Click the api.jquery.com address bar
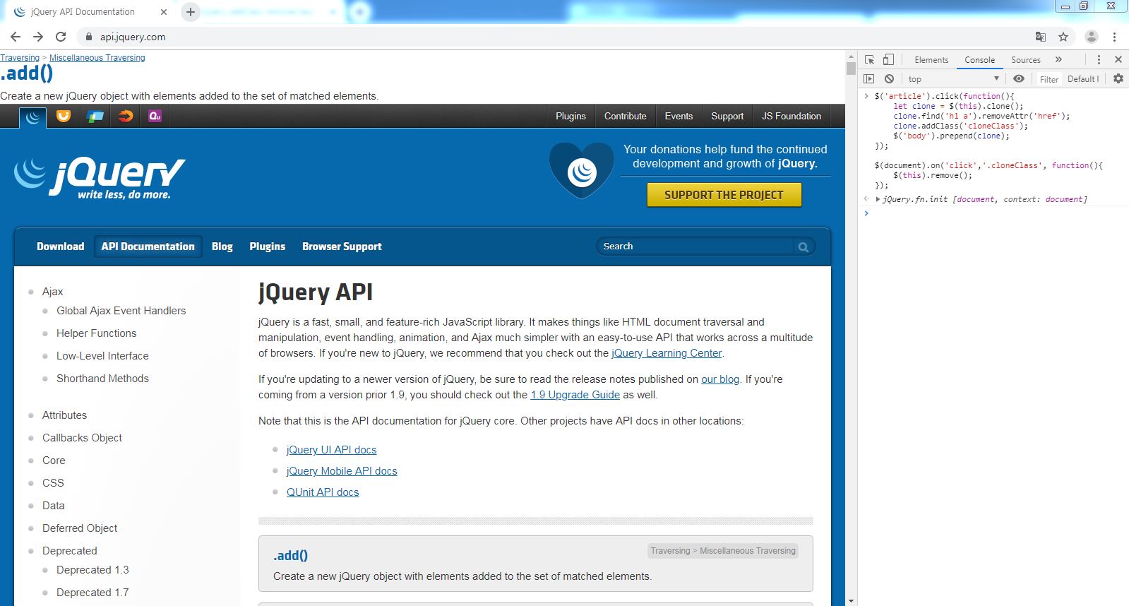Viewport: 1129px width, 606px height. [x=133, y=37]
